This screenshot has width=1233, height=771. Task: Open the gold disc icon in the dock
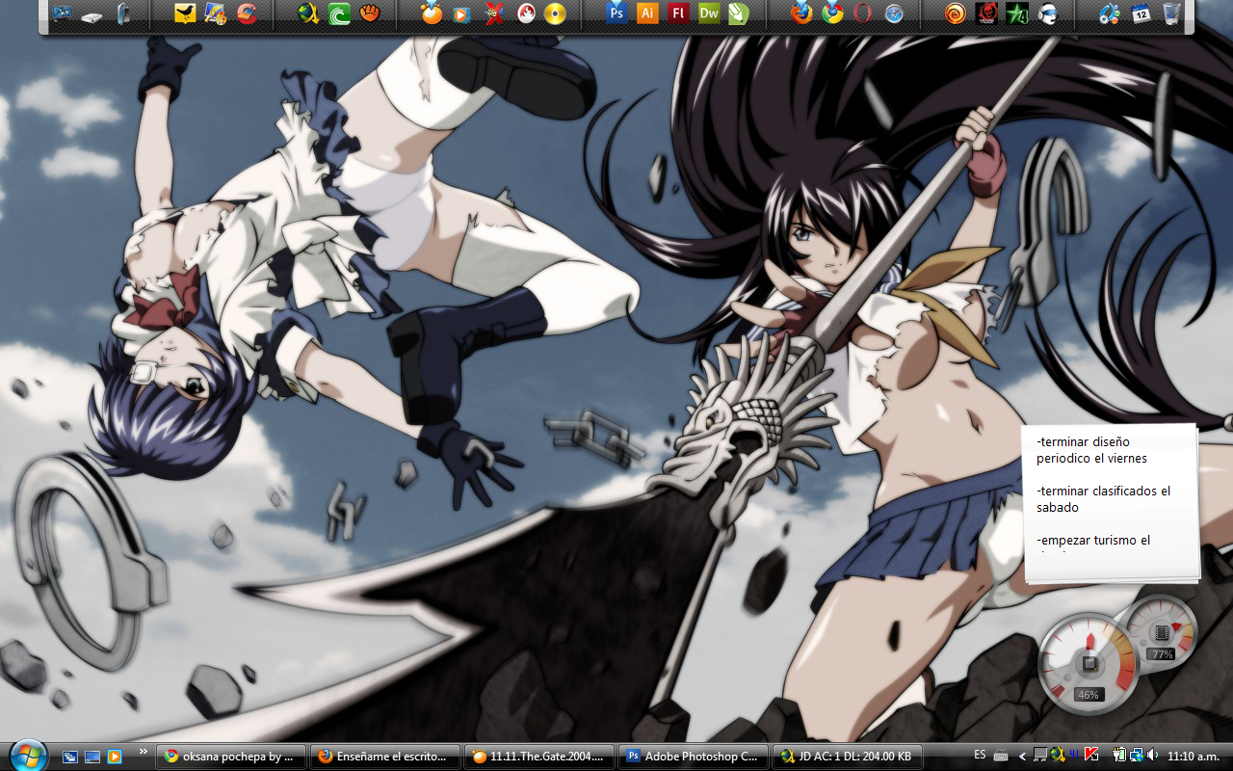(555, 13)
